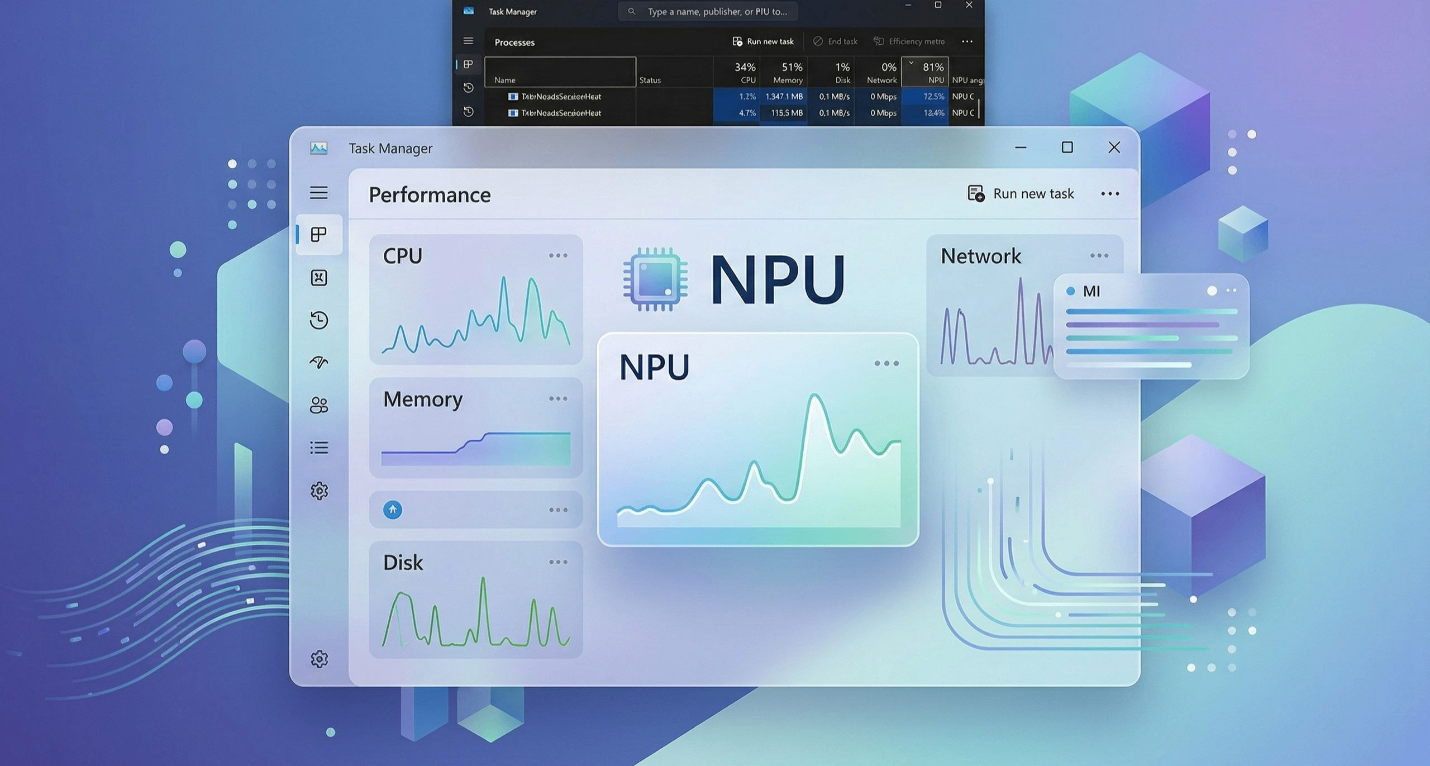Image resolution: width=1430 pixels, height=766 pixels.
Task: Click the NPU chip icon beside the NPU title
Action: click(x=656, y=278)
